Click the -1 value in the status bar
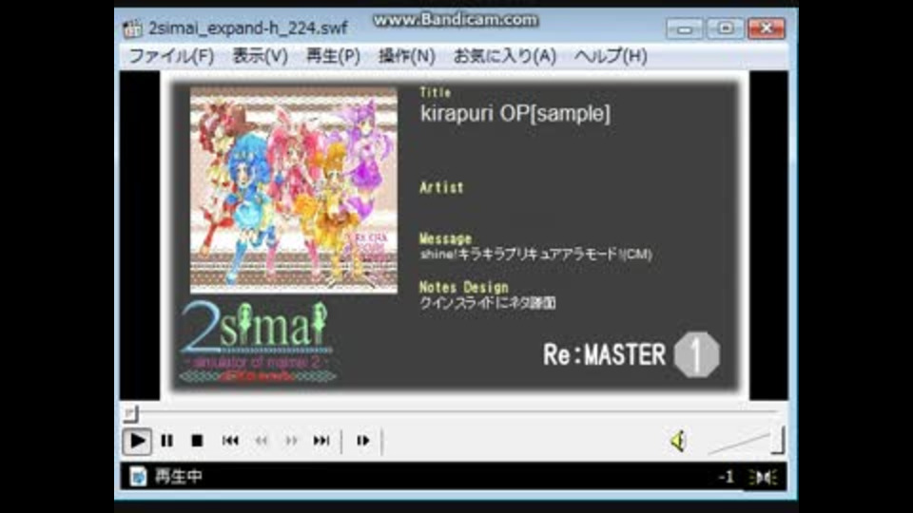 point(726,478)
